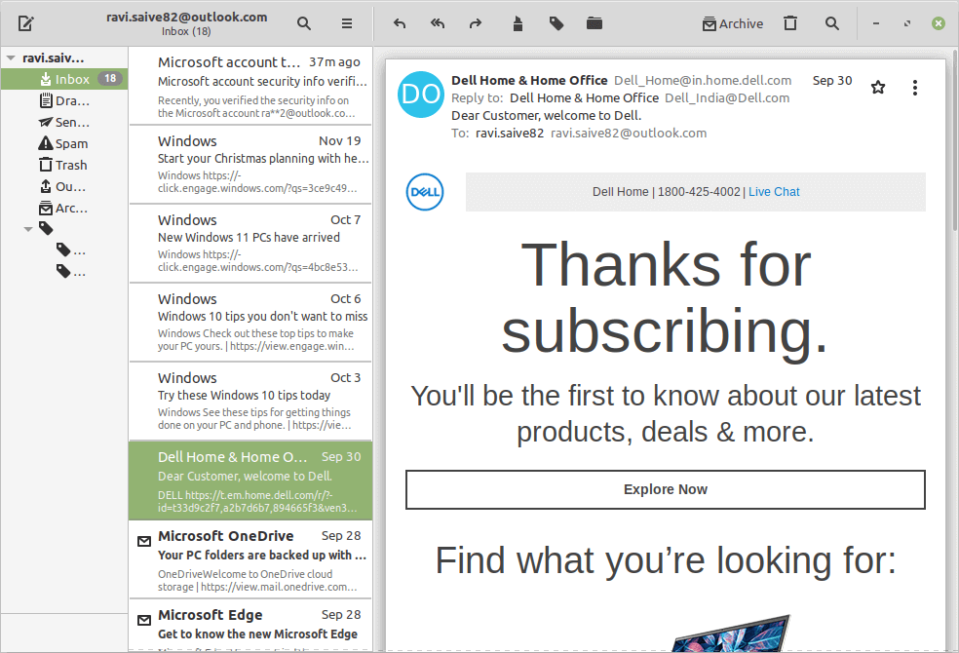959x653 pixels.
Task: Click Explore Now button
Action: click(666, 489)
